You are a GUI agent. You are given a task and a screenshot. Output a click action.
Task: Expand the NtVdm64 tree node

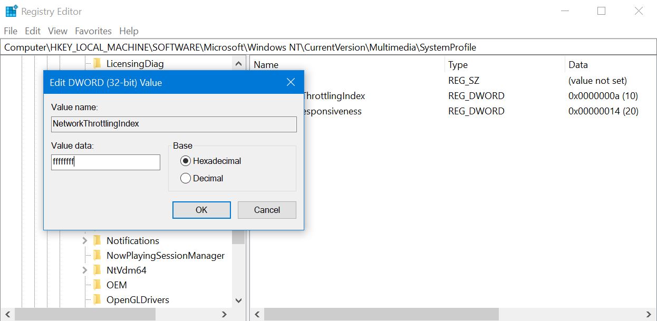(x=84, y=270)
